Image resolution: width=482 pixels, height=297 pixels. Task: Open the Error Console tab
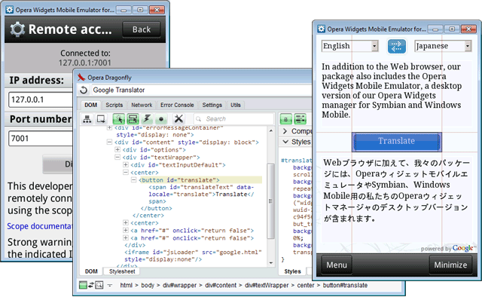(x=177, y=105)
